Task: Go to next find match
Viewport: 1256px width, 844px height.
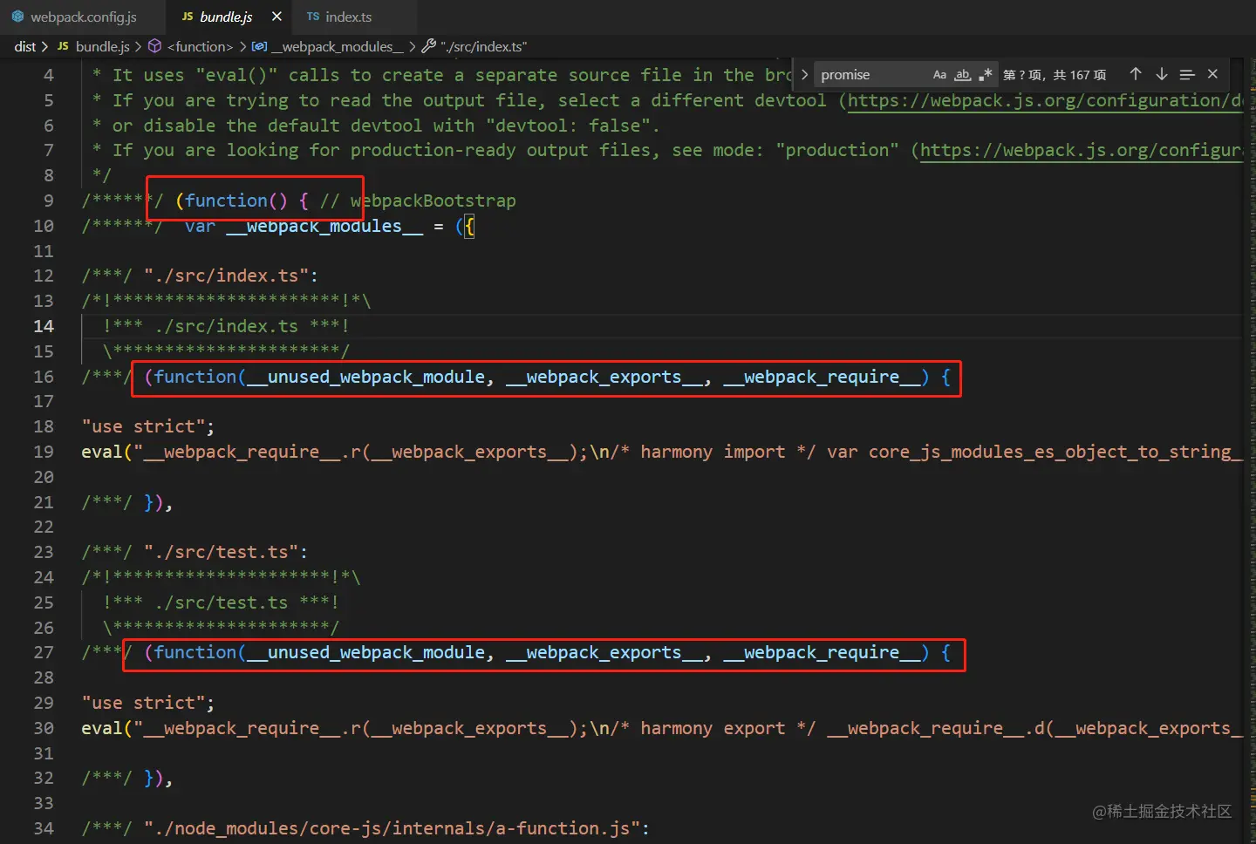Action: click(1161, 74)
